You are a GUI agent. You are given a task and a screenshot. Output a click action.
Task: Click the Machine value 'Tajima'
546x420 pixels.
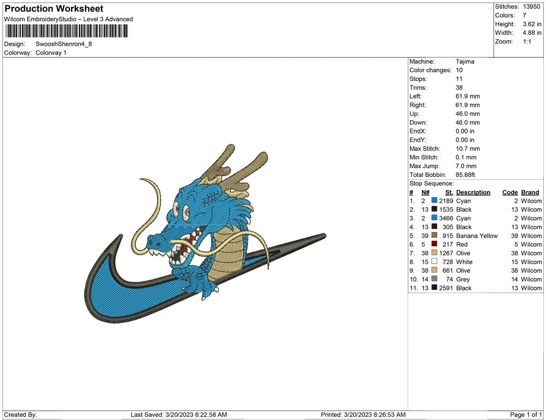(x=465, y=62)
